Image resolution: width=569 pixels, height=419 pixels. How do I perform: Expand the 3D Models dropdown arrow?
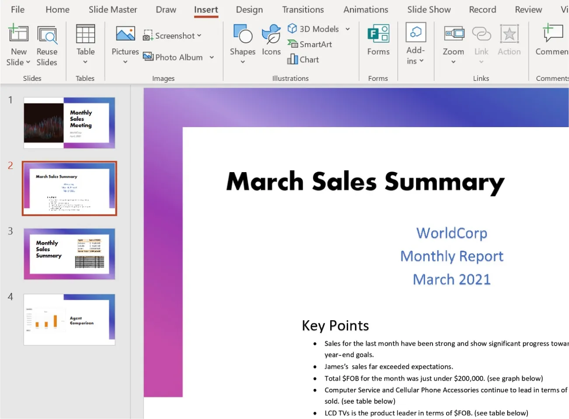click(x=347, y=29)
